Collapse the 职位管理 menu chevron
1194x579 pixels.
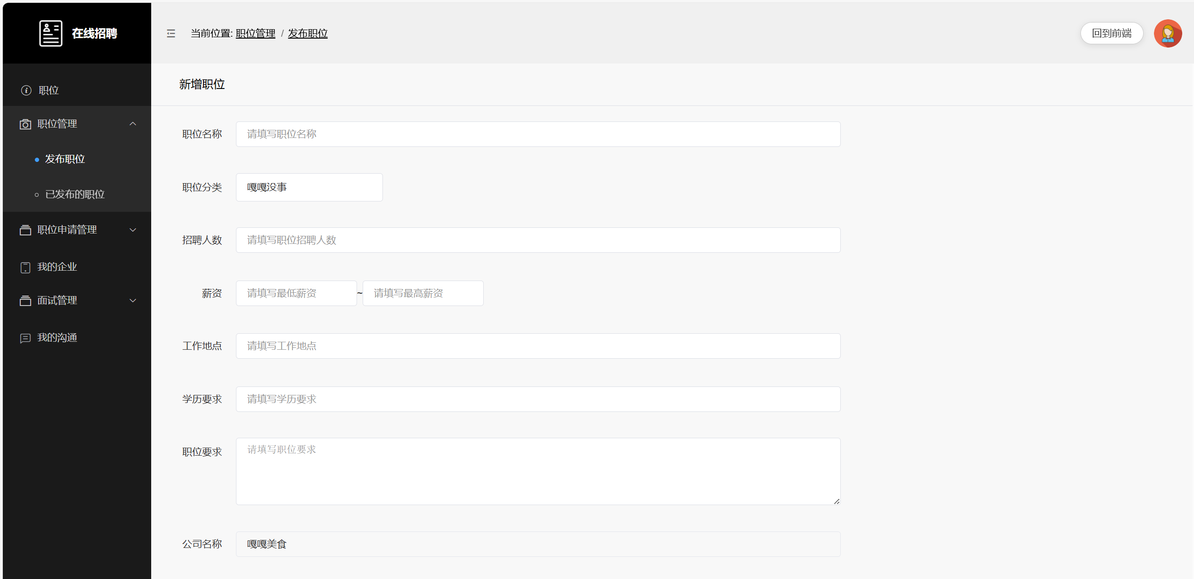click(133, 124)
